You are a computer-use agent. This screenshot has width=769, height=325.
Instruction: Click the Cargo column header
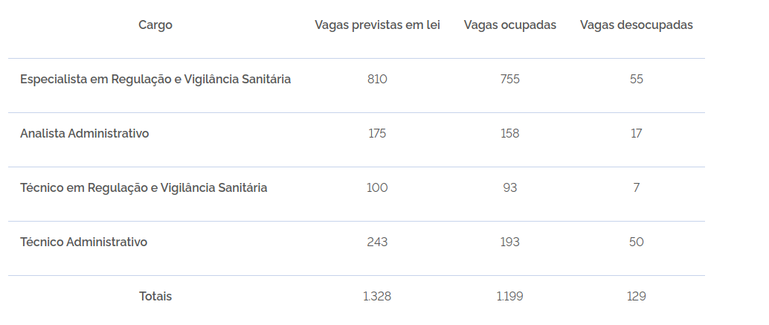pyautogui.click(x=155, y=25)
